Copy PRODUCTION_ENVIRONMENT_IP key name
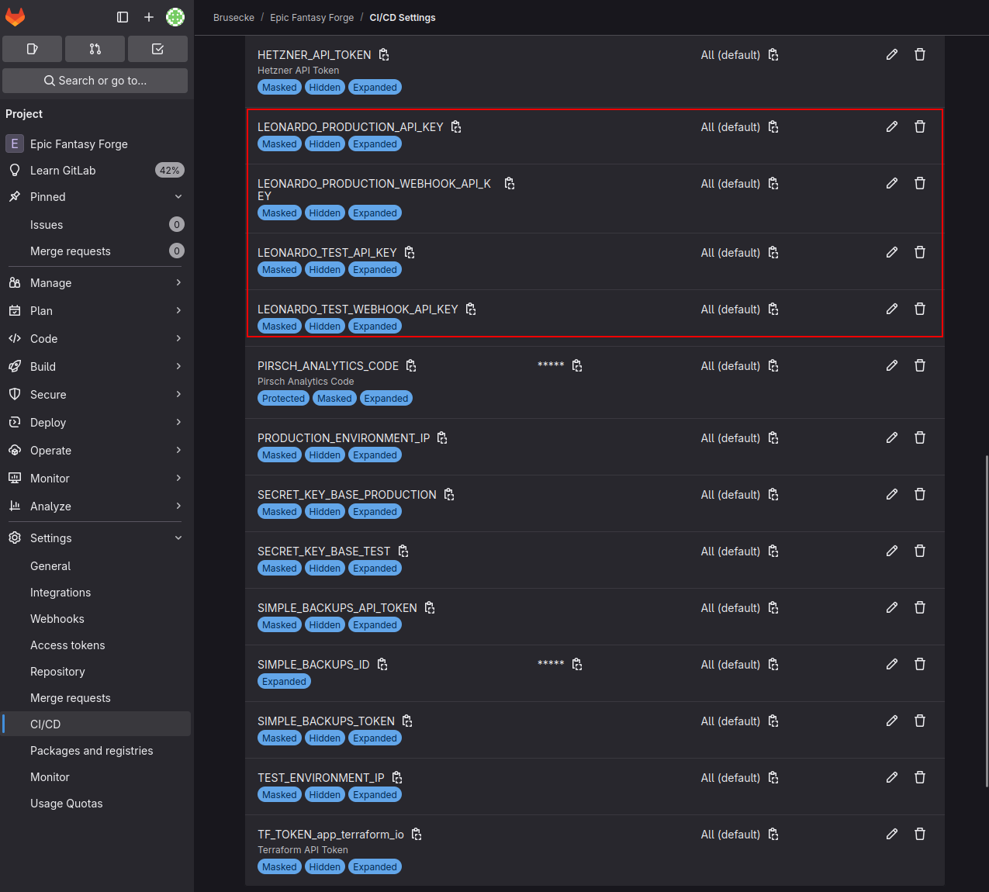The width and height of the screenshot is (989, 892). point(442,438)
